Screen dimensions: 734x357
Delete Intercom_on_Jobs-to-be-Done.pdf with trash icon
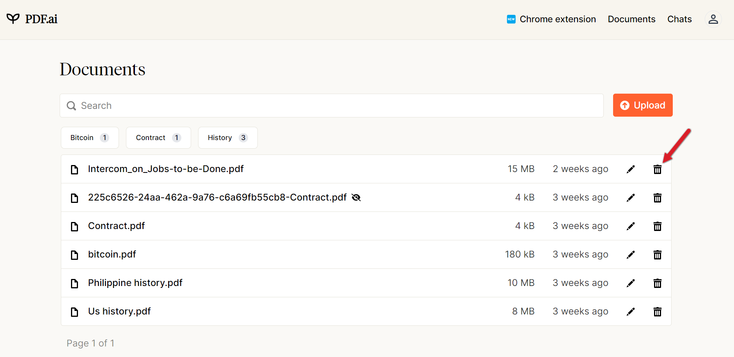(657, 169)
